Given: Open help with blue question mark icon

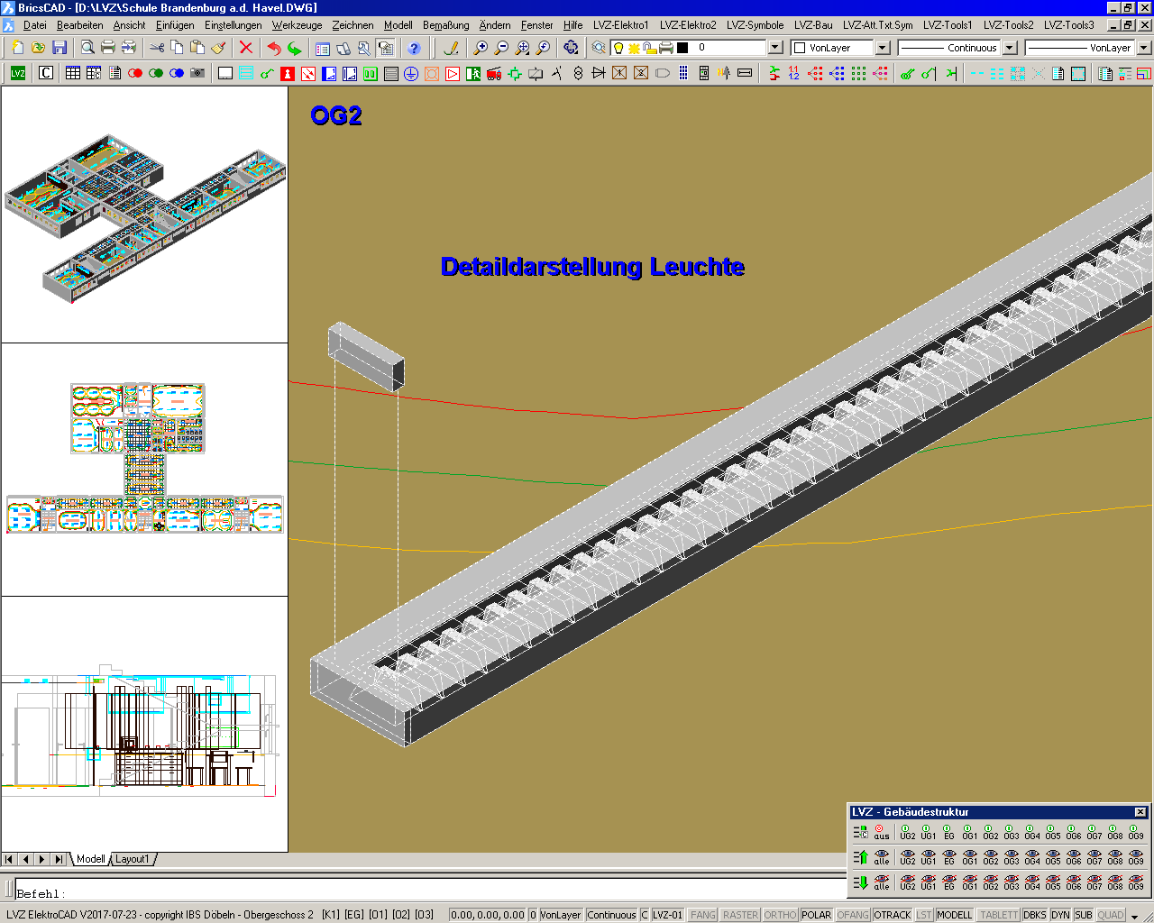Looking at the screenshot, I should [414, 48].
